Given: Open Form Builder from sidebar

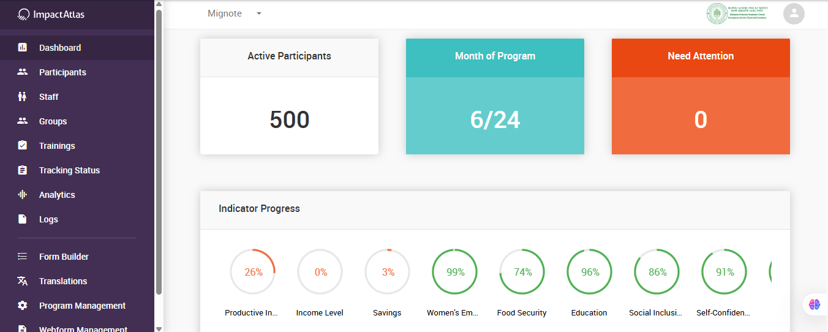Looking at the screenshot, I should 64,257.
